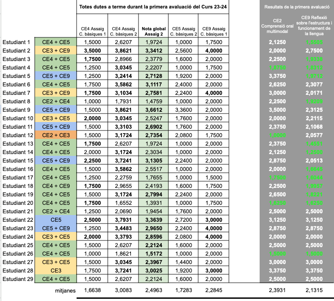Click the CE9 Reflexió sobre l'estructura header
This screenshot has width=334, height=301.
[315, 27]
